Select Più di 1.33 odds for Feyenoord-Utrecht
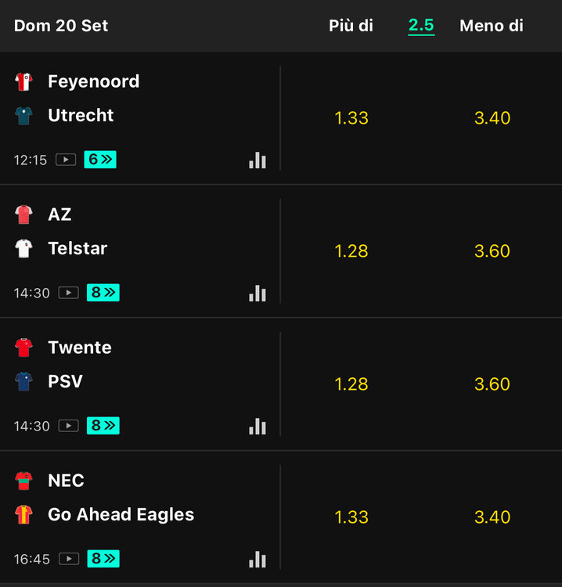Screen dimensions: 562x587 [351, 118]
